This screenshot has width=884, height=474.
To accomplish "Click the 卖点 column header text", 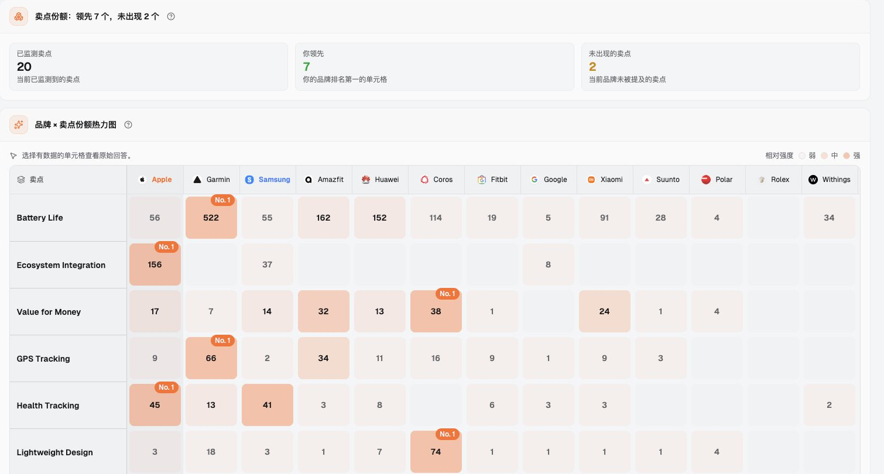I will click(37, 180).
